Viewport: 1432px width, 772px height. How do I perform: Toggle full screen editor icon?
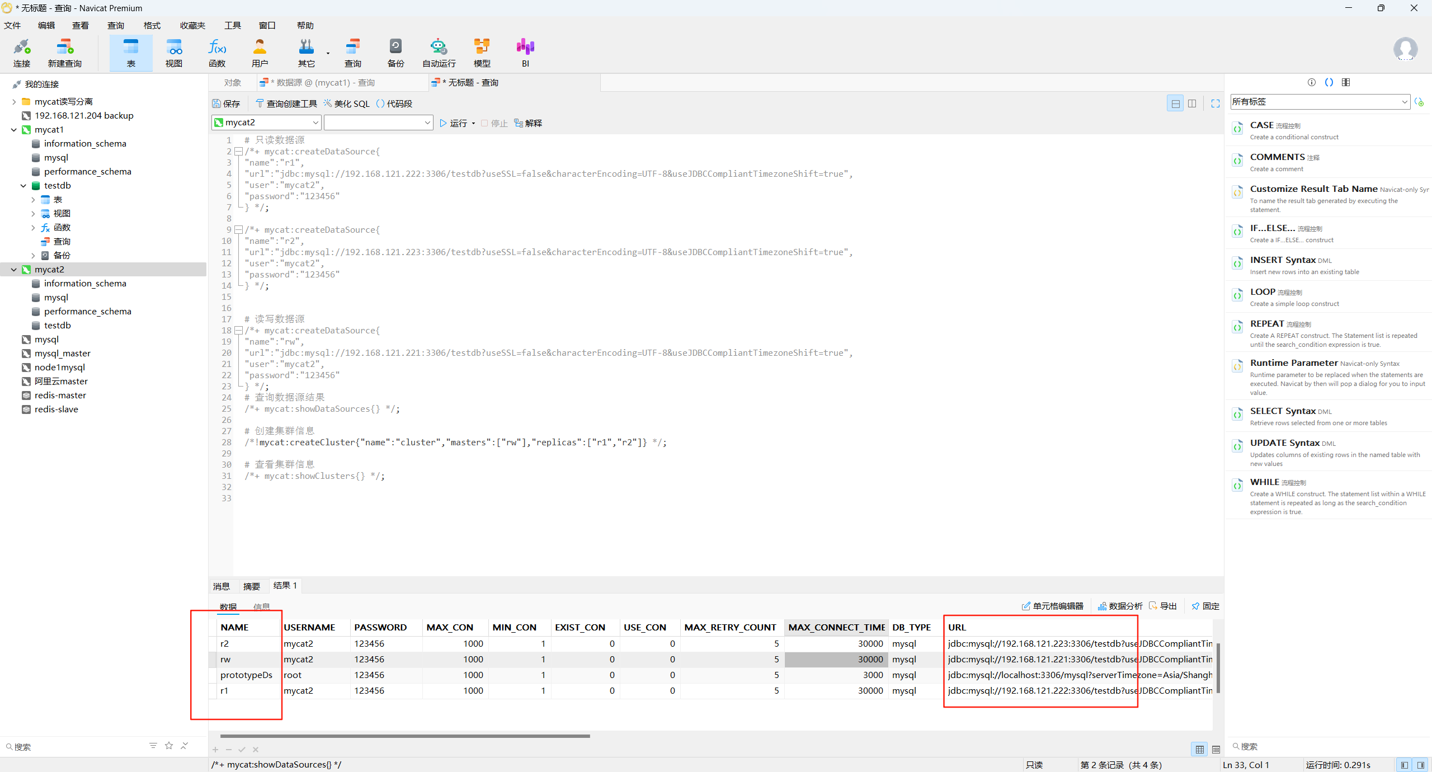click(1216, 103)
